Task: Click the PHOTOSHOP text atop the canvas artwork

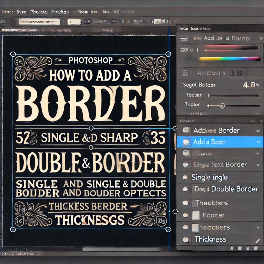Action: (90, 60)
